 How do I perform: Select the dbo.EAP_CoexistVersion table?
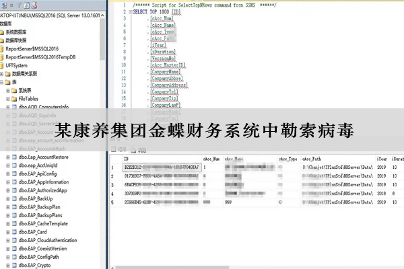42,249
